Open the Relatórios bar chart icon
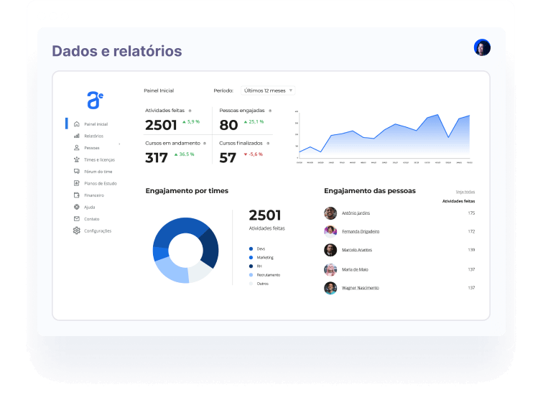543x410 pixels. pyautogui.click(x=77, y=136)
